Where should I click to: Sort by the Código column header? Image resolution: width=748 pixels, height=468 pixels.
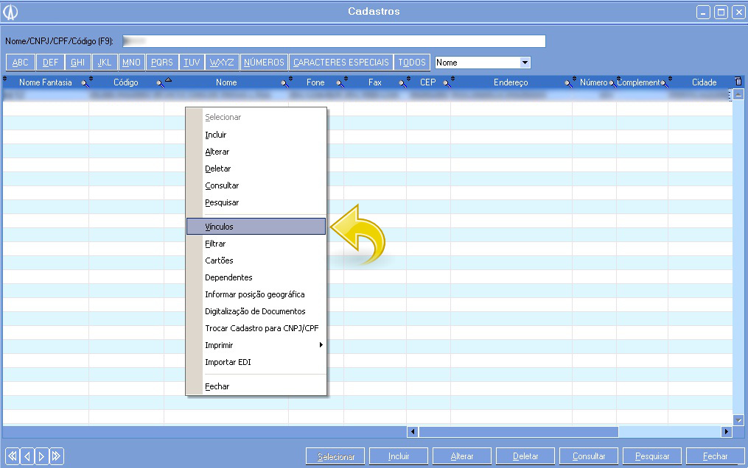point(126,83)
